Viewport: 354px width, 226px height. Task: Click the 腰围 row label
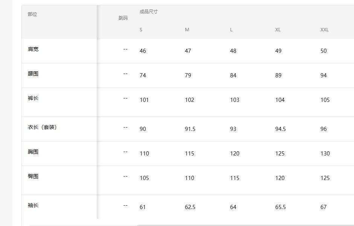pyautogui.click(x=33, y=74)
